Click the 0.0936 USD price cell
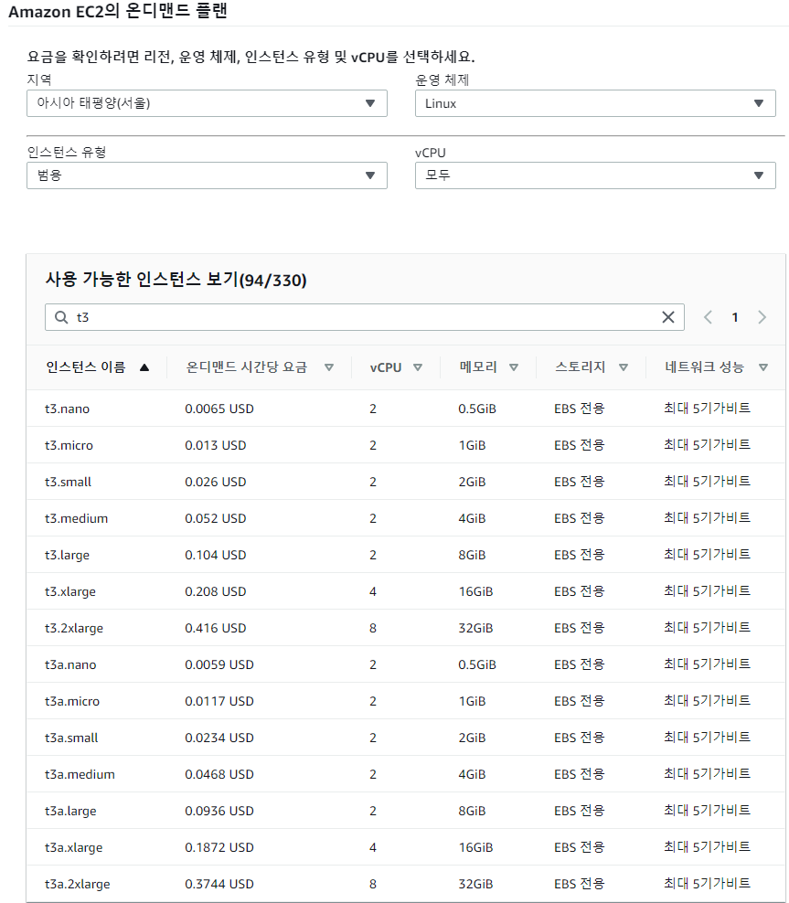This screenshot has width=789, height=903. (219, 811)
